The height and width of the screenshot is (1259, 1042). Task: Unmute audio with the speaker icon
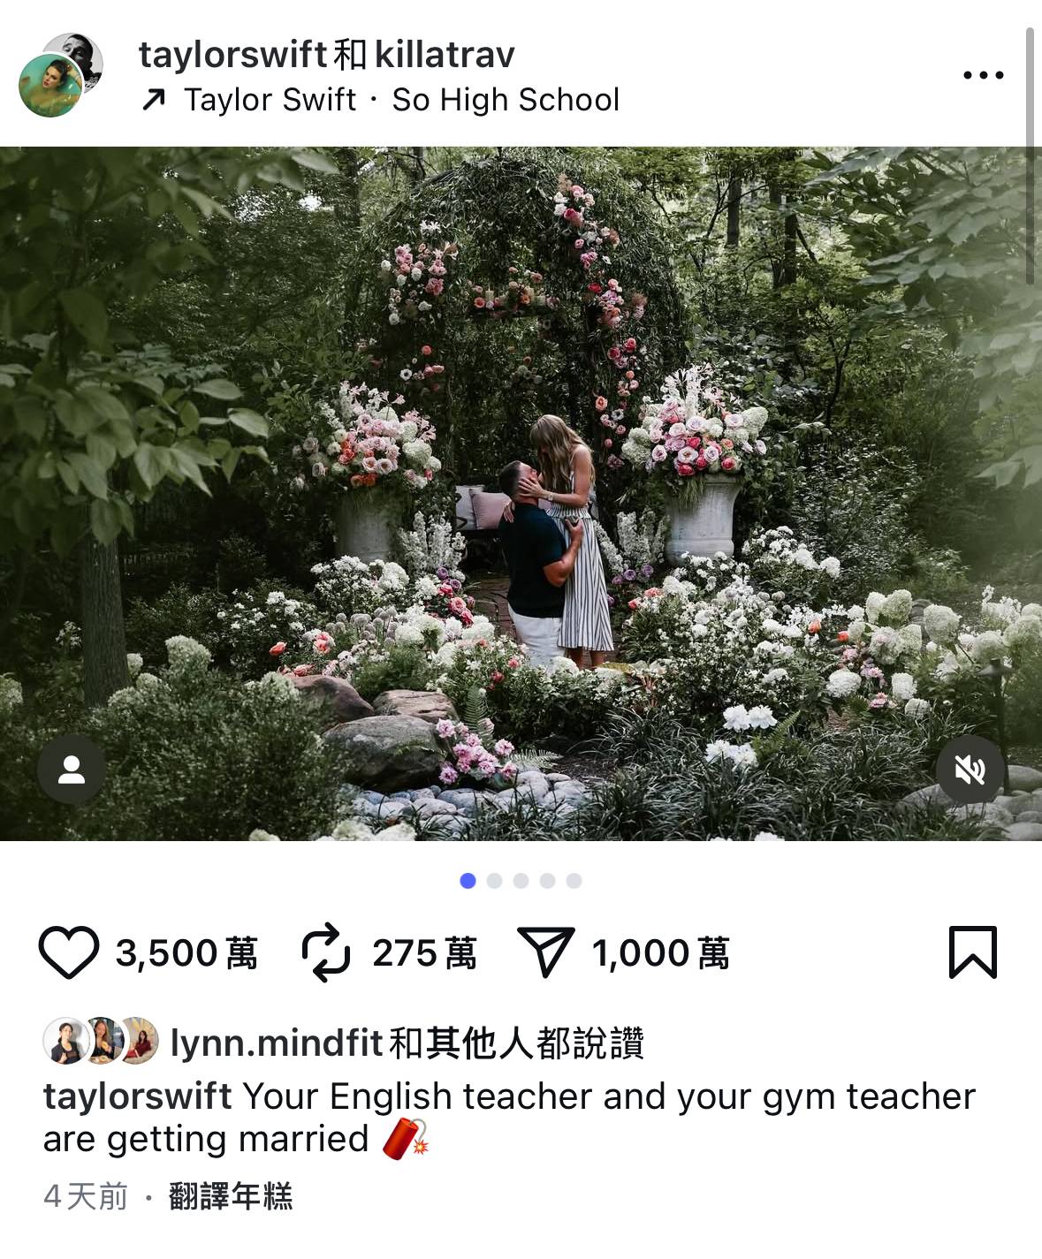[x=970, y=770]
